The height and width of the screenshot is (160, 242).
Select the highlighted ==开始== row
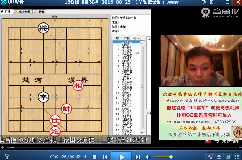[126, 42]
